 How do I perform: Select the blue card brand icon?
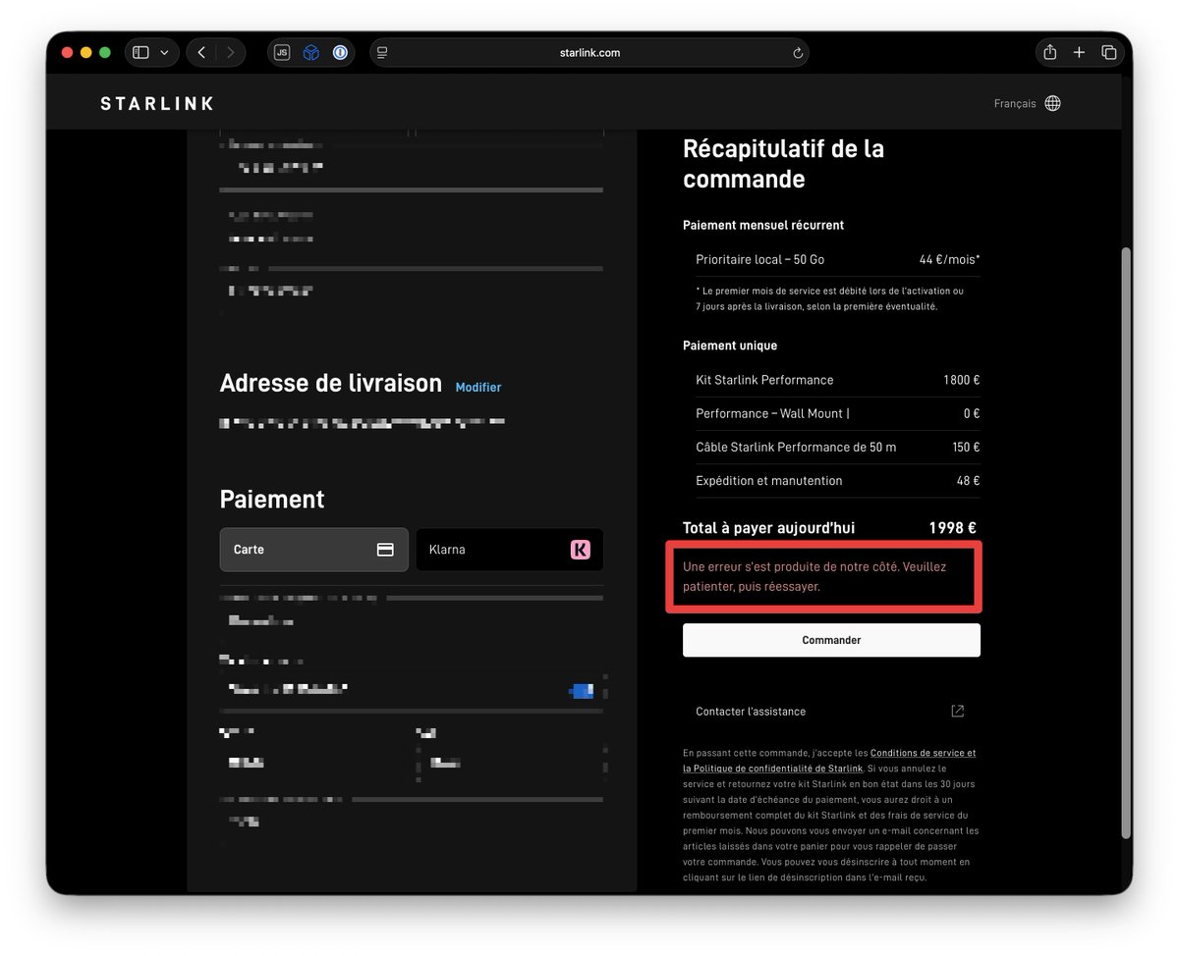pyautogui.click(x=582, y=690)
